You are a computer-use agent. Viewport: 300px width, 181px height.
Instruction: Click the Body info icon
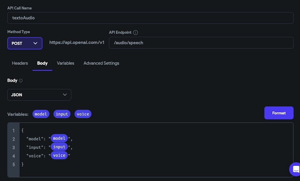point(21,81)
